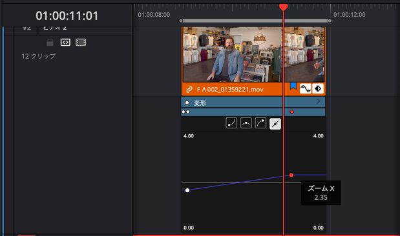
Task: Select the clip name F A002_01359221.mov
Action: tap(230, 90)
